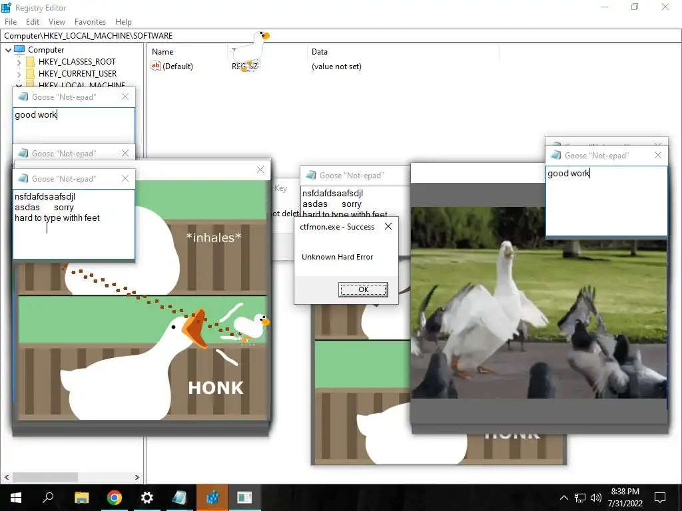Click the text area of the right 'good work' note
This screenshot has height=511, width=682.
[606, 201]
